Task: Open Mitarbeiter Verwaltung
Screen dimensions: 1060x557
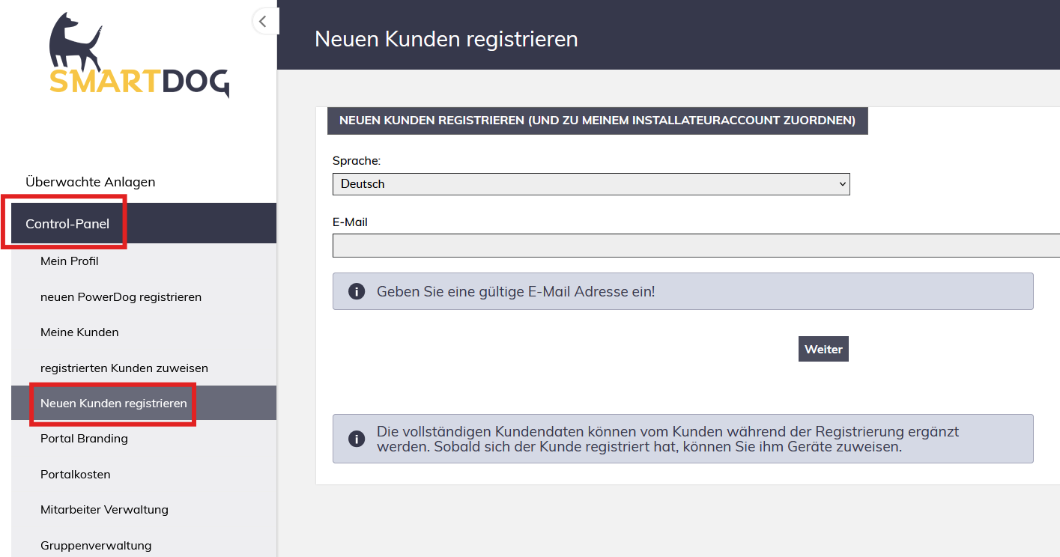Action: [x=104, y=510]
